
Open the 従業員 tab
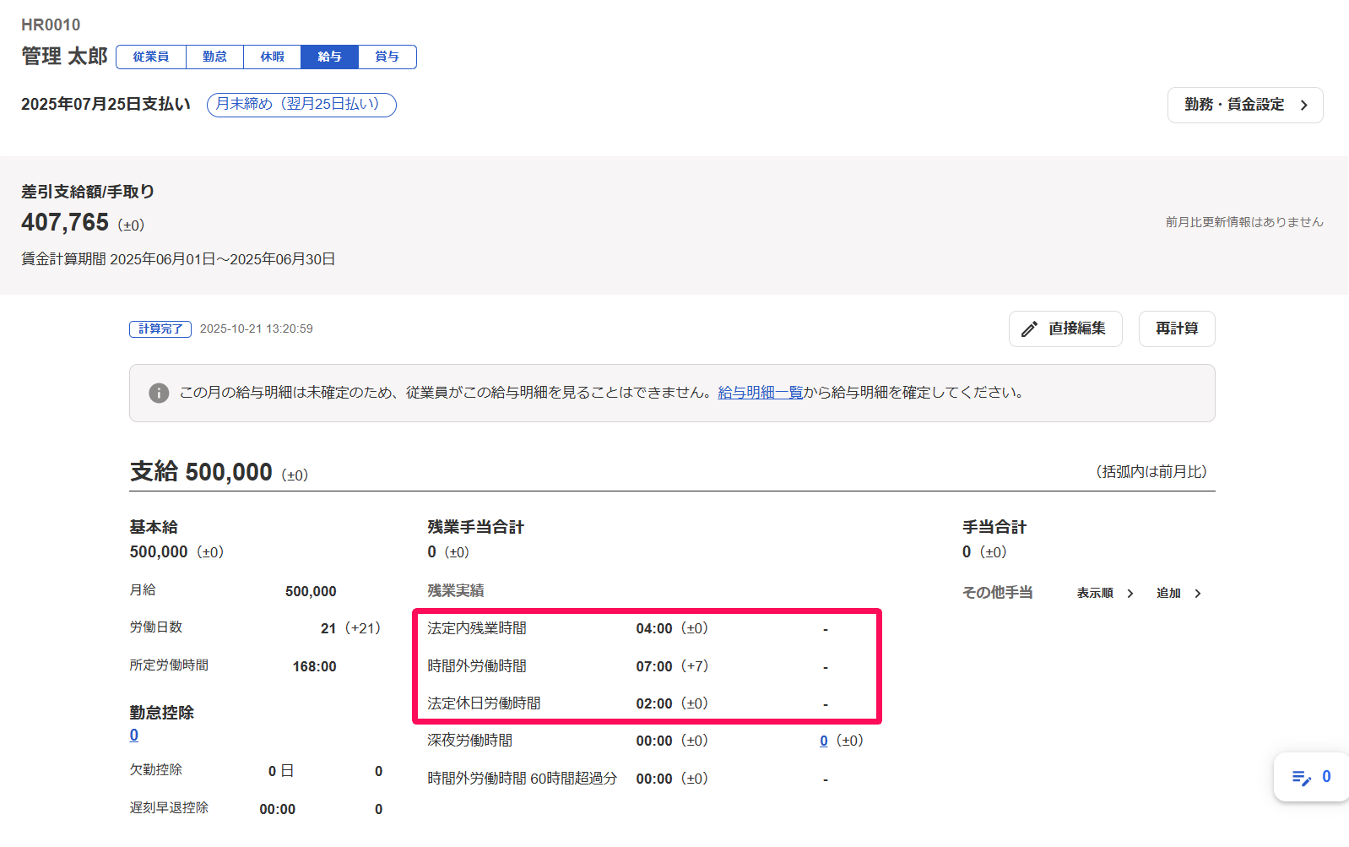click(x=151, y=57)
